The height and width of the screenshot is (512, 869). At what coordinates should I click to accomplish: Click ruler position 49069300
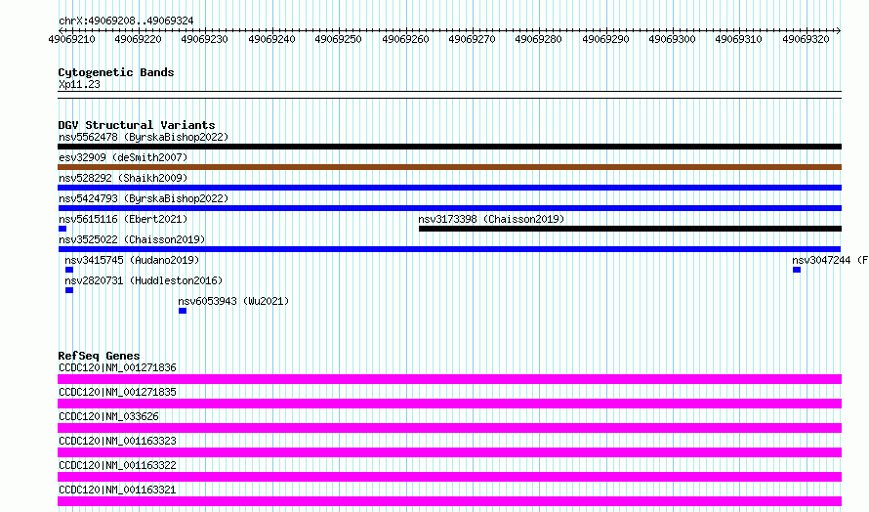(672, 39)
